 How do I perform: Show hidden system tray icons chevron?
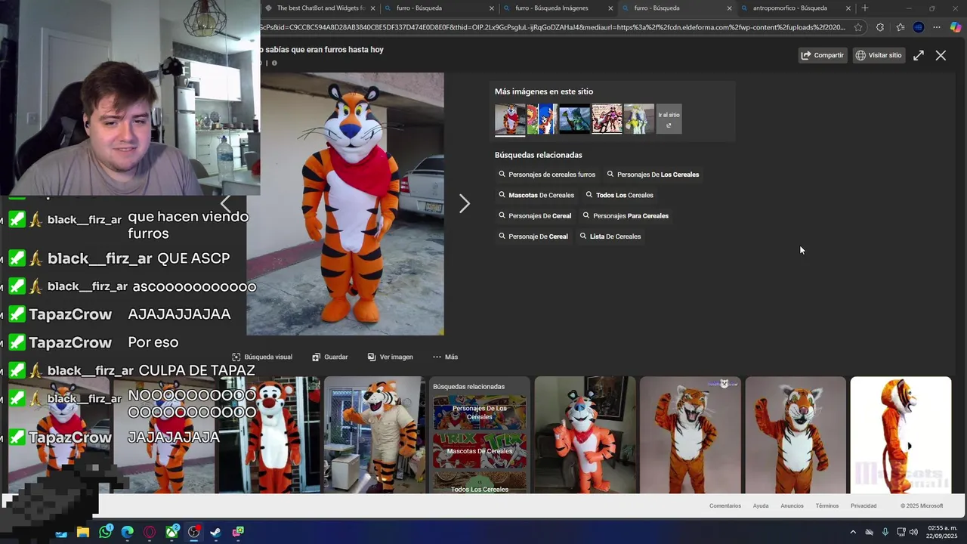point(853,532)
